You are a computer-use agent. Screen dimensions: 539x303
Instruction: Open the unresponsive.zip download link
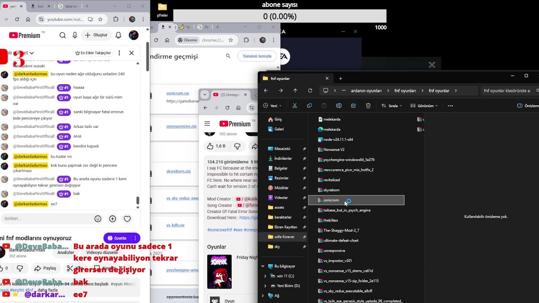[181, 126]
